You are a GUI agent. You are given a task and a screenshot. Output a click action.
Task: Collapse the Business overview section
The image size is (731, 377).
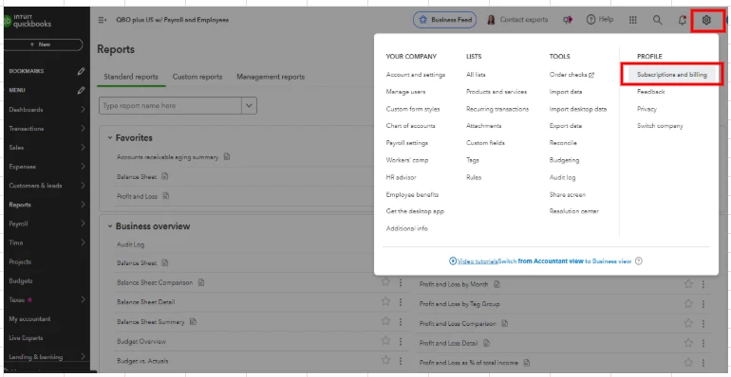point(110,226)
